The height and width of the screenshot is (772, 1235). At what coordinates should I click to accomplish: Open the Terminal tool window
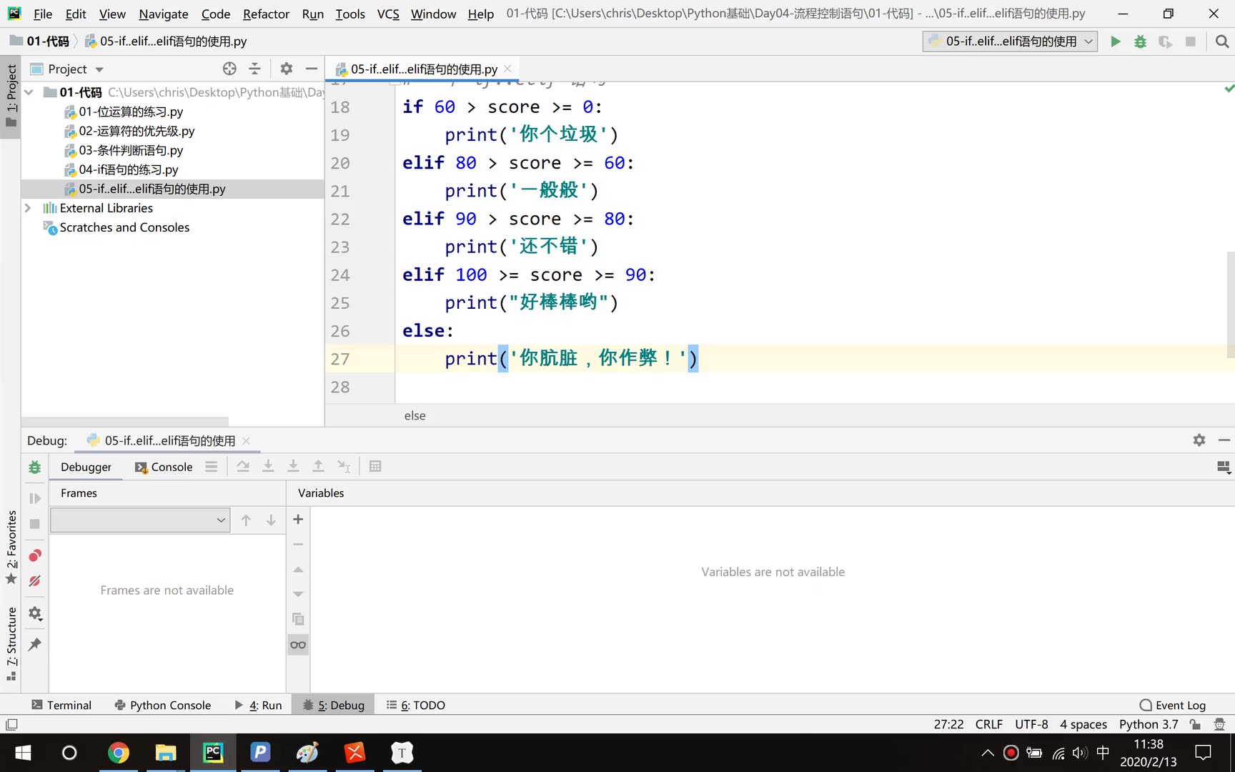61,705
